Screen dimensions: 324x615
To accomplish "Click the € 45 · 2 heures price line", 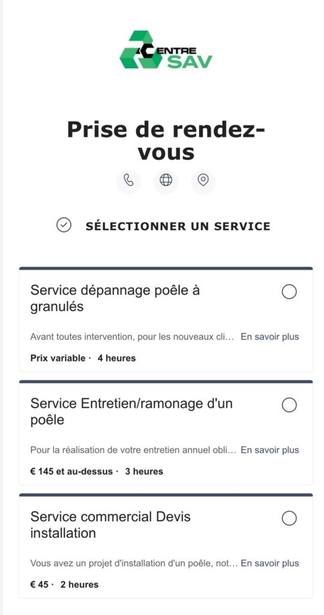I will pos(64,585).
